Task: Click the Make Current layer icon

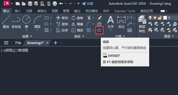Action: pyautogui.click(x=175, y=24)
